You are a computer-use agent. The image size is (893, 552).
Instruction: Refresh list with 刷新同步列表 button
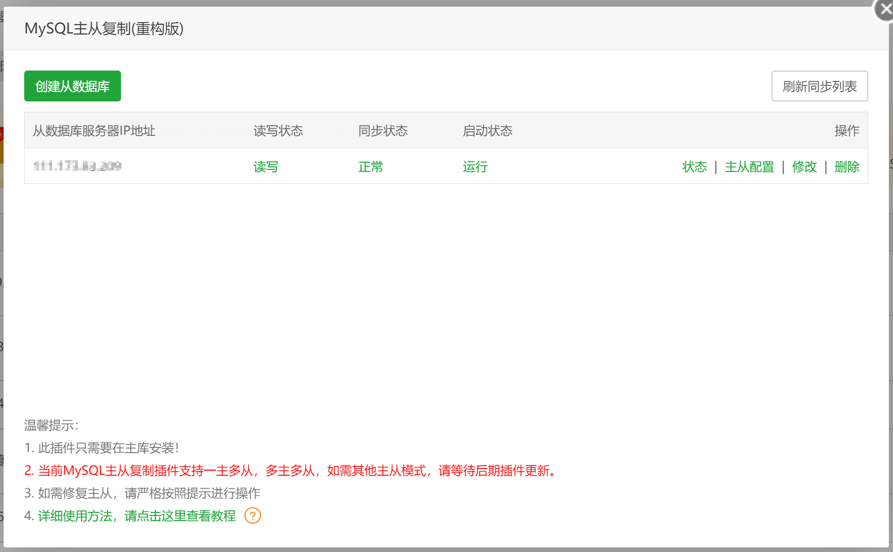(819, 86)
